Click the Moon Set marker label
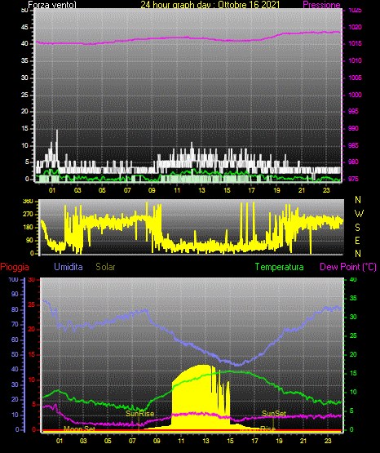Viewport: 380px width, 453px height. [x=79, y=429]
